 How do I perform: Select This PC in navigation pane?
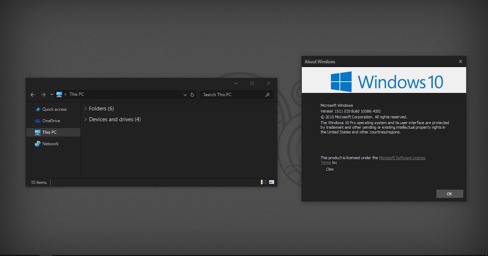(53, 132)
